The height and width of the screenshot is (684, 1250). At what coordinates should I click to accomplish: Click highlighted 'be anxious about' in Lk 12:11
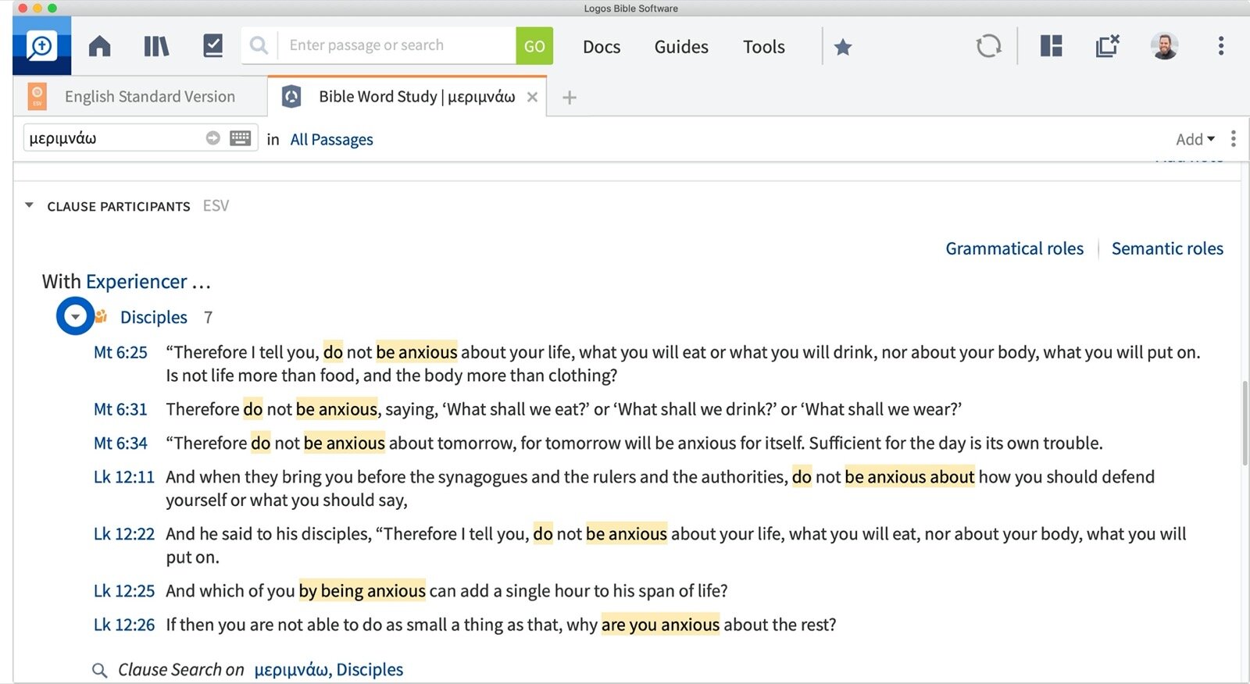click(909, 476)
